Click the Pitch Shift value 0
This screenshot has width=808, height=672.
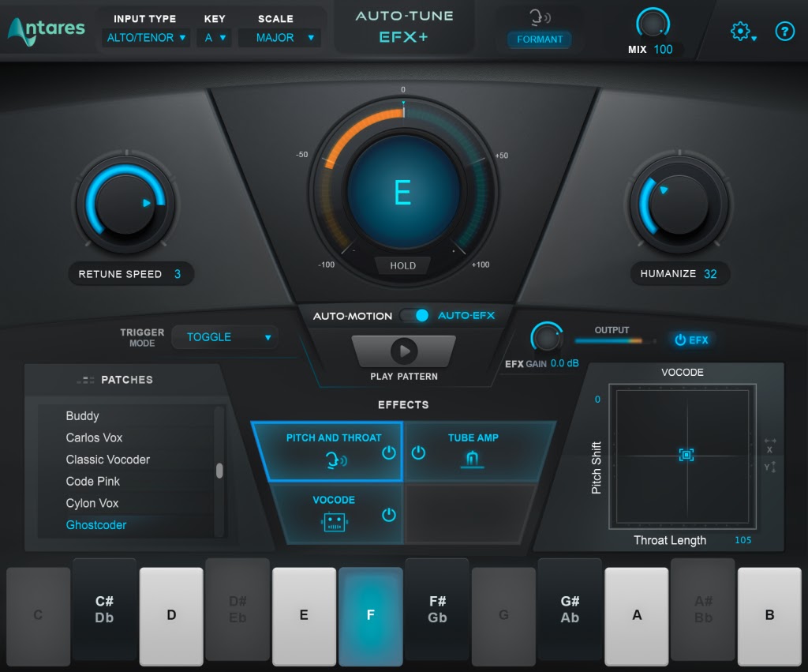[597, 400]
